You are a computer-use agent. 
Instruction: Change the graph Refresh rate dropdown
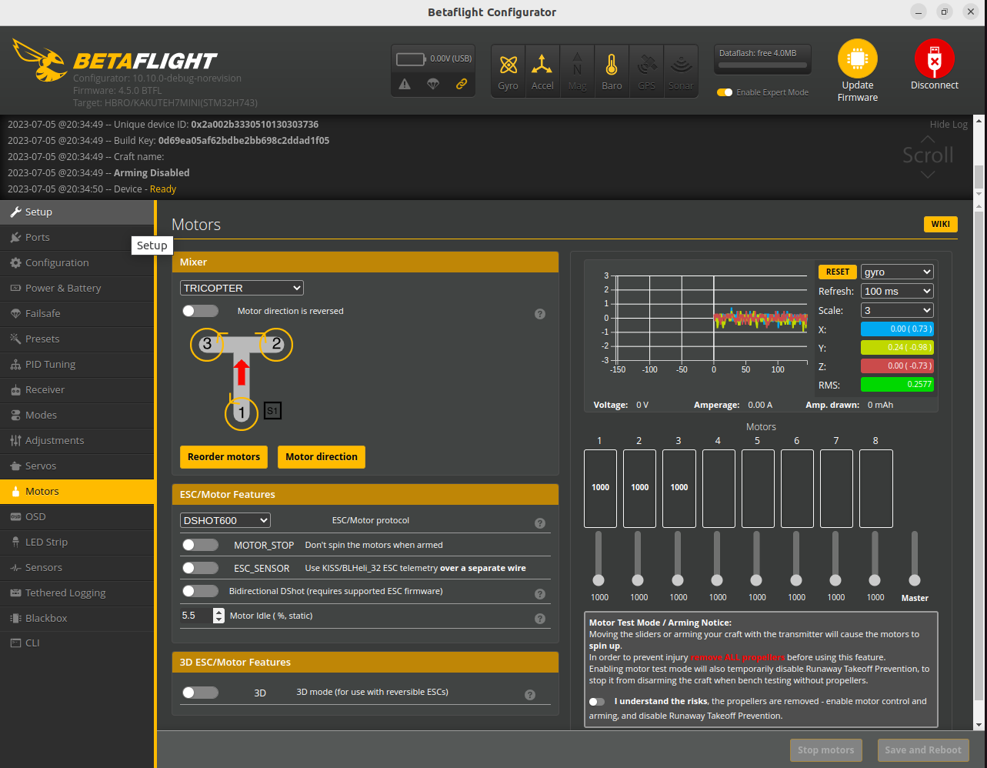click(896, 290)
